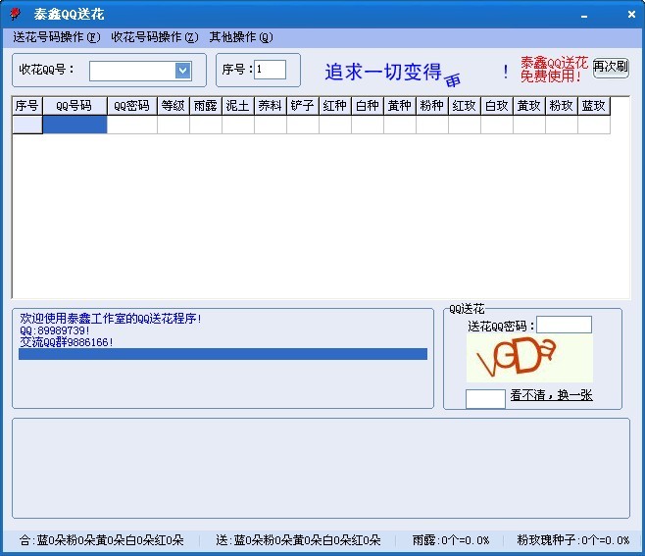Click the log line QQ:89989739
This screenshot has height=556, width=645.
click(x=55, y=330)
